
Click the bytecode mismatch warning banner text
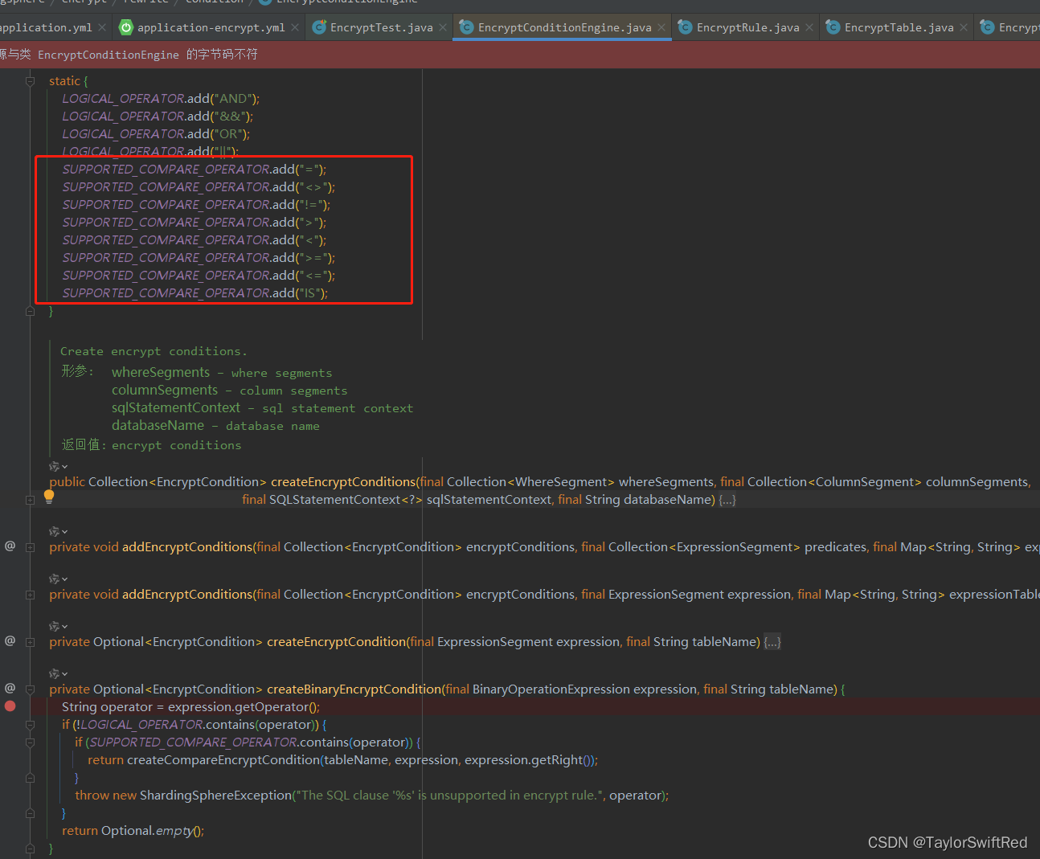(x=129, y=55)
